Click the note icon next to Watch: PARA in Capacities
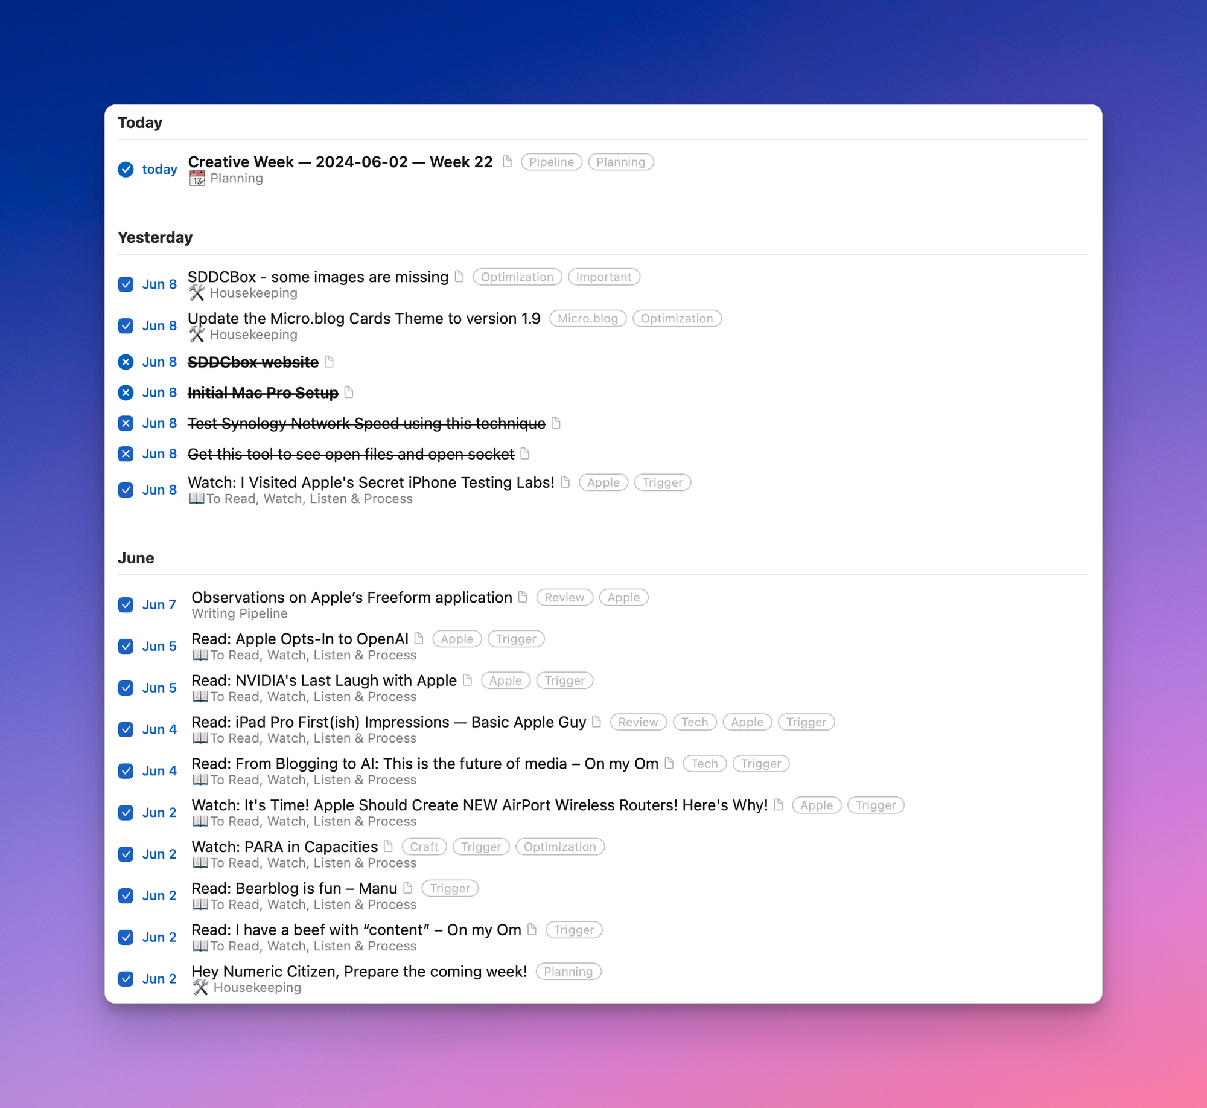This screenshot has height=1108, width=1207. 389,847
